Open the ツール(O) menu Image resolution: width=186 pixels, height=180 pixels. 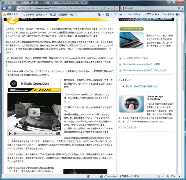(168, 15)
